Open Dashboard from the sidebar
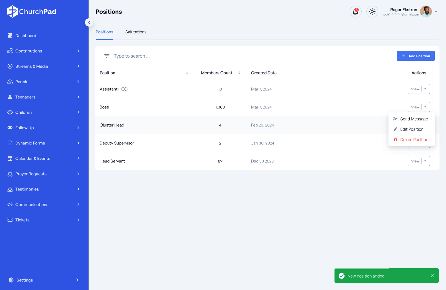The width and height of the screenshot is (446, 290). [26, 36]
